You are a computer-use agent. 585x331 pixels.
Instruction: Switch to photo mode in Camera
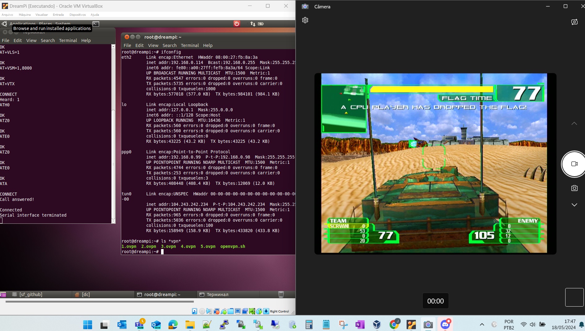[574, 188]
